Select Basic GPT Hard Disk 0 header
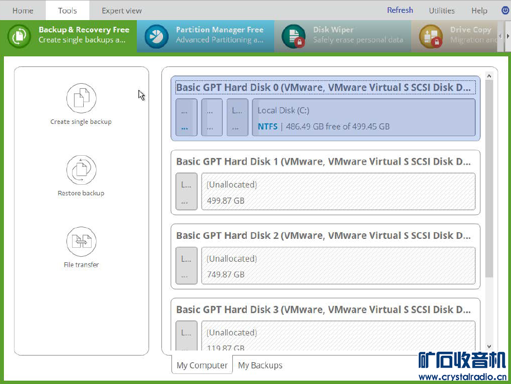The height and width of the screenshot is (384, 511). coord(325,87)
